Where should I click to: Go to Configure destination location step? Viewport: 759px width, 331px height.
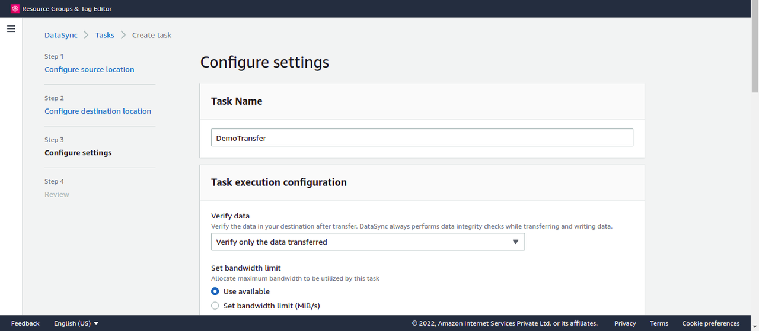pos(98,111)
